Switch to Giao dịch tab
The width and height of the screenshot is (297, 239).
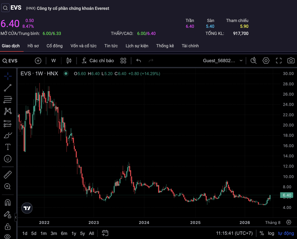coord(11,46)
